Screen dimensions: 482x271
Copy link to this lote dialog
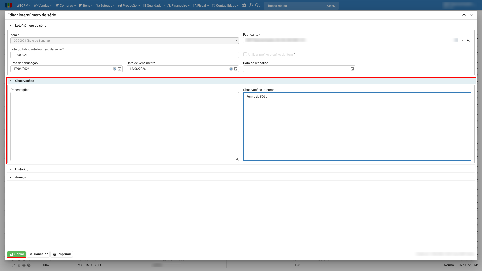tap(464, 15)
